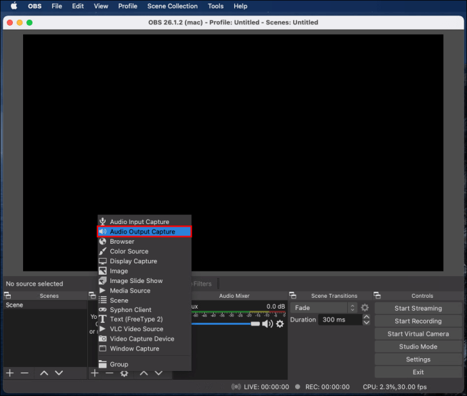Viewport: 467px width, 396px height.
Task: Add a Video Capture Device source
Action: click(x=144, y=338)
